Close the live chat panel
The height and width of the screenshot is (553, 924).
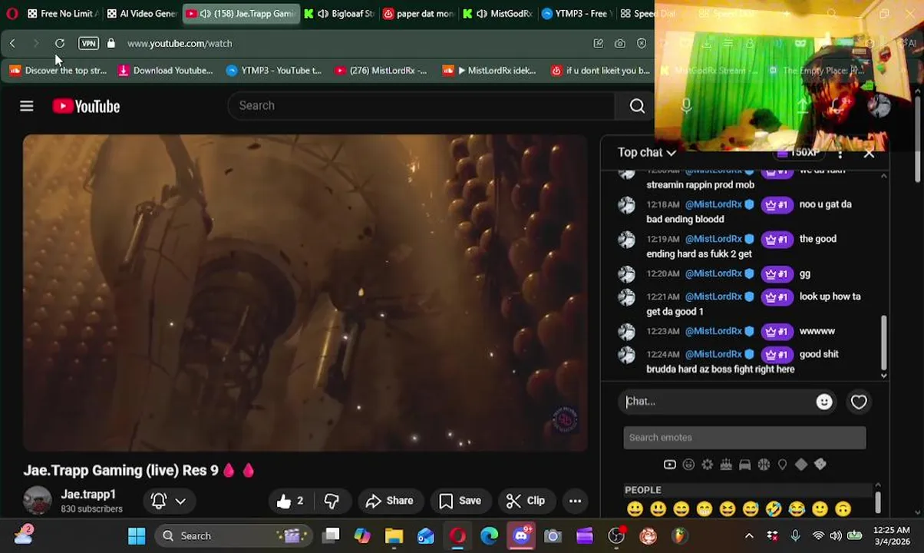869,153
